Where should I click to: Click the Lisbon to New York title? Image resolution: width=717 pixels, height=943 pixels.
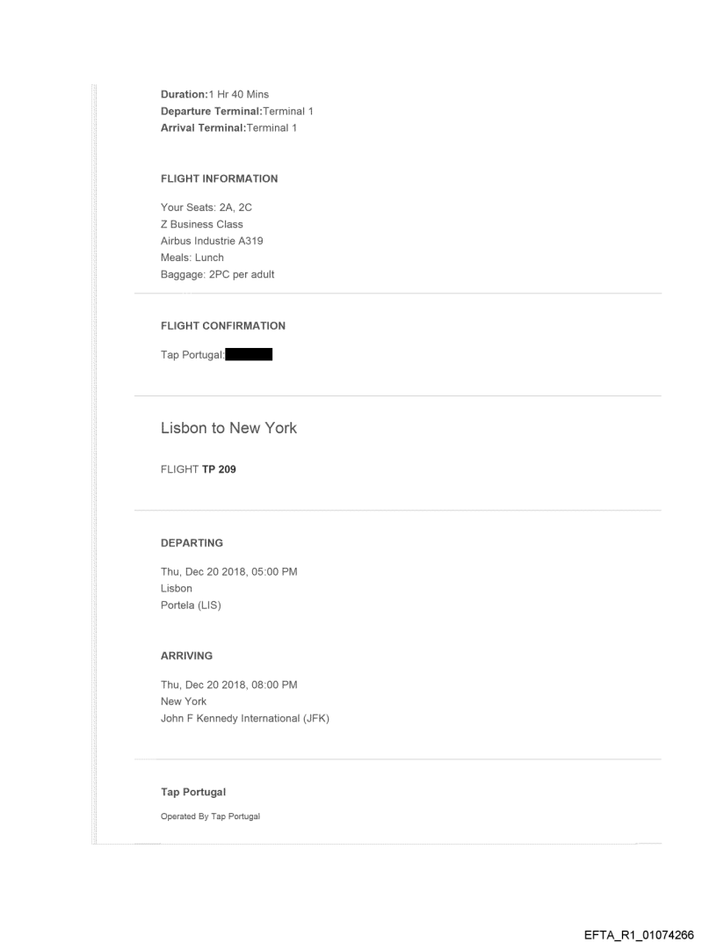(x=228, y=429)
